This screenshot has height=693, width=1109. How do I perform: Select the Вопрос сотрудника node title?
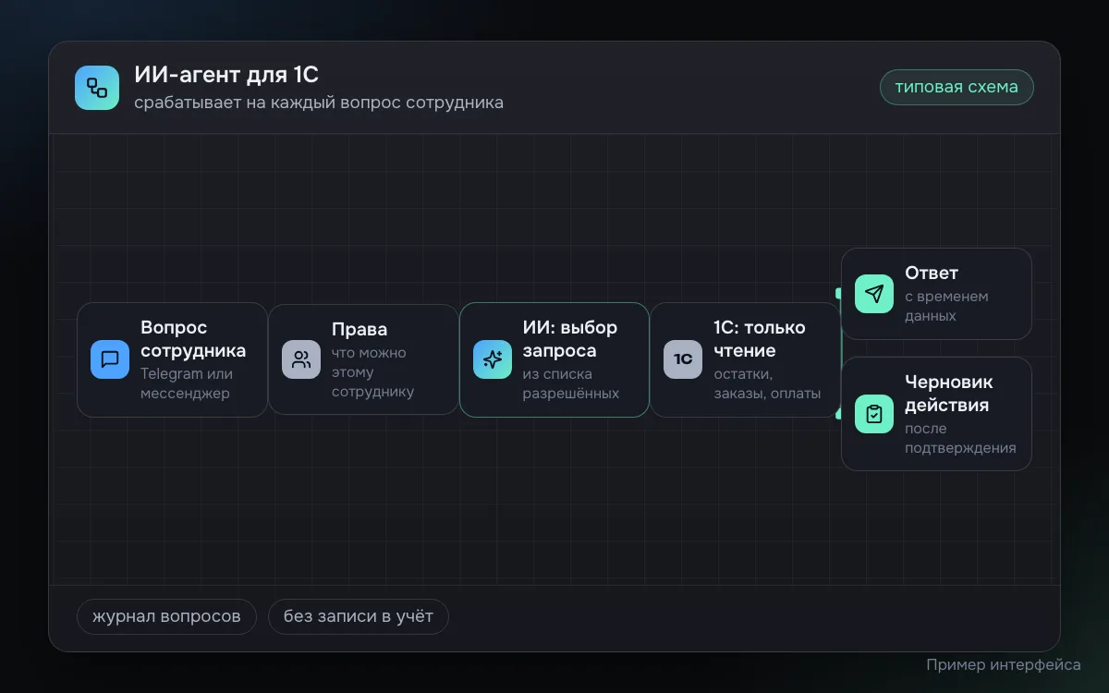193,339
